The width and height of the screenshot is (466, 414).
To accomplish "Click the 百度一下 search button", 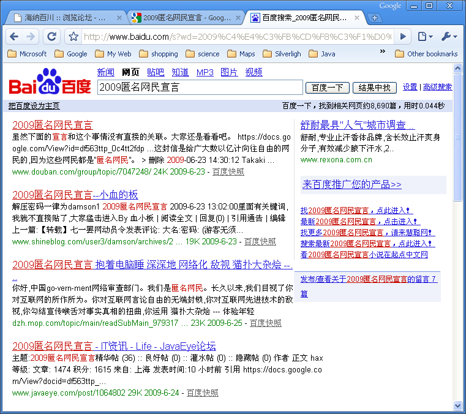I will (x=327, y=88).
